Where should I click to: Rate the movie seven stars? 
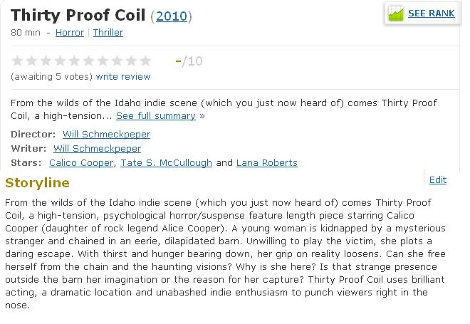[x=103, y=61]
